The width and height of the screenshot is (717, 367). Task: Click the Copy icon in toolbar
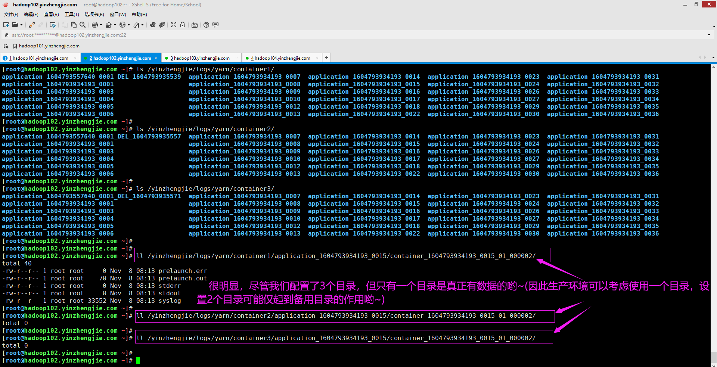coord(65,25)
